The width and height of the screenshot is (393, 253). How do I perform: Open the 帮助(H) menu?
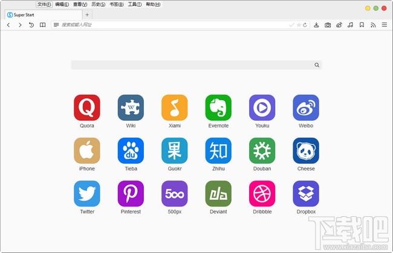point(153,4)
